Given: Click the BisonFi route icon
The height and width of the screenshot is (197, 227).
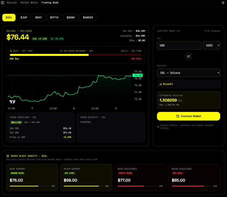Looking at the screenshot, I should [x=161, y=84].
